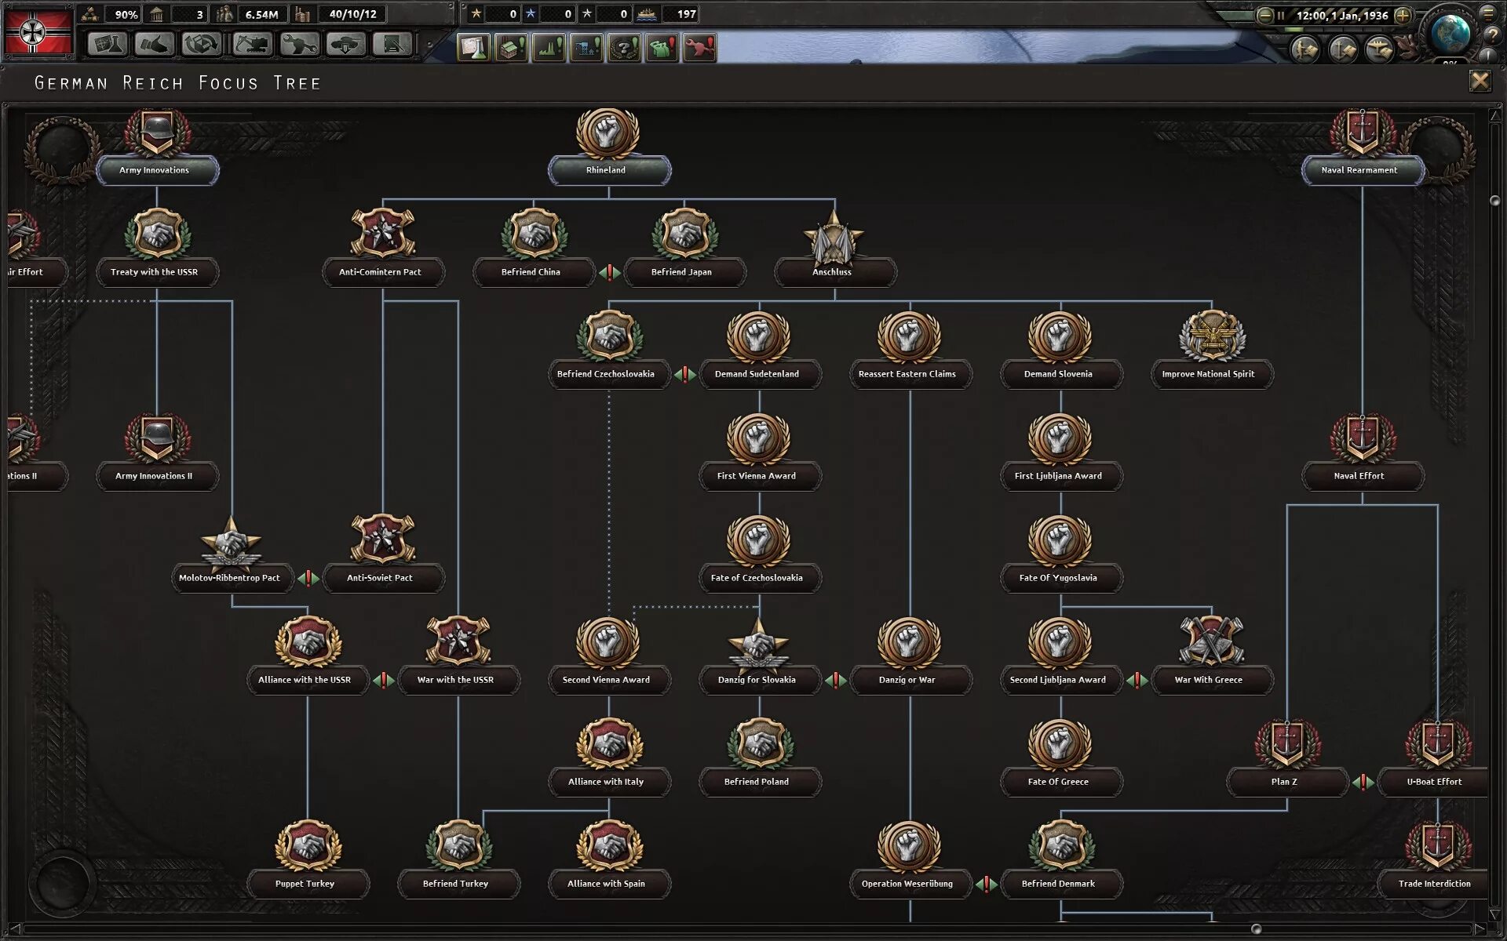The height and width of the screenshot is (941, 1507).
Task: Close the German Reich Focus Tree window
Action: click(1480, 81)
